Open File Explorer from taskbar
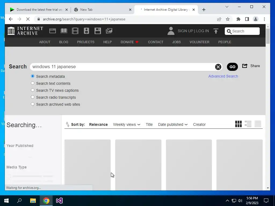The height and width of the screenshot is (206, 275). pos(33,201)
